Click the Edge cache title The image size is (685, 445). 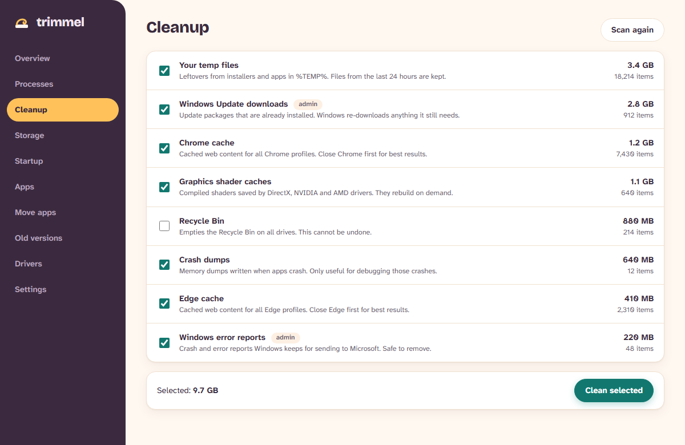(x=202, y=298)
